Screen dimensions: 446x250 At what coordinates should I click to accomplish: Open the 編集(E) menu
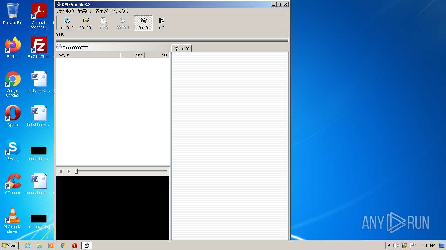click(84, 11)
